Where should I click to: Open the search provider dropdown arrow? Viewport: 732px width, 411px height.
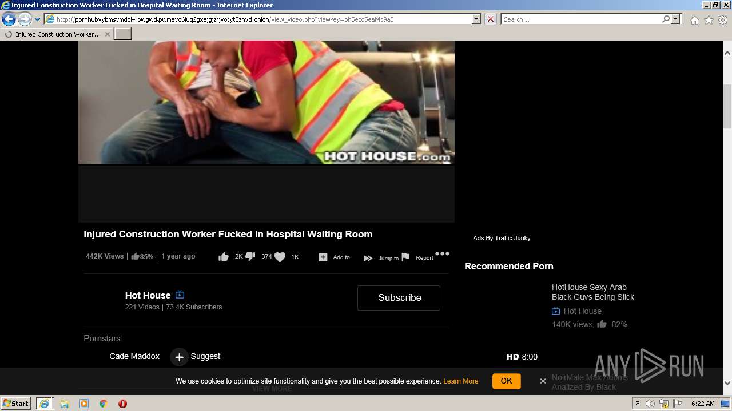(676, 19)
